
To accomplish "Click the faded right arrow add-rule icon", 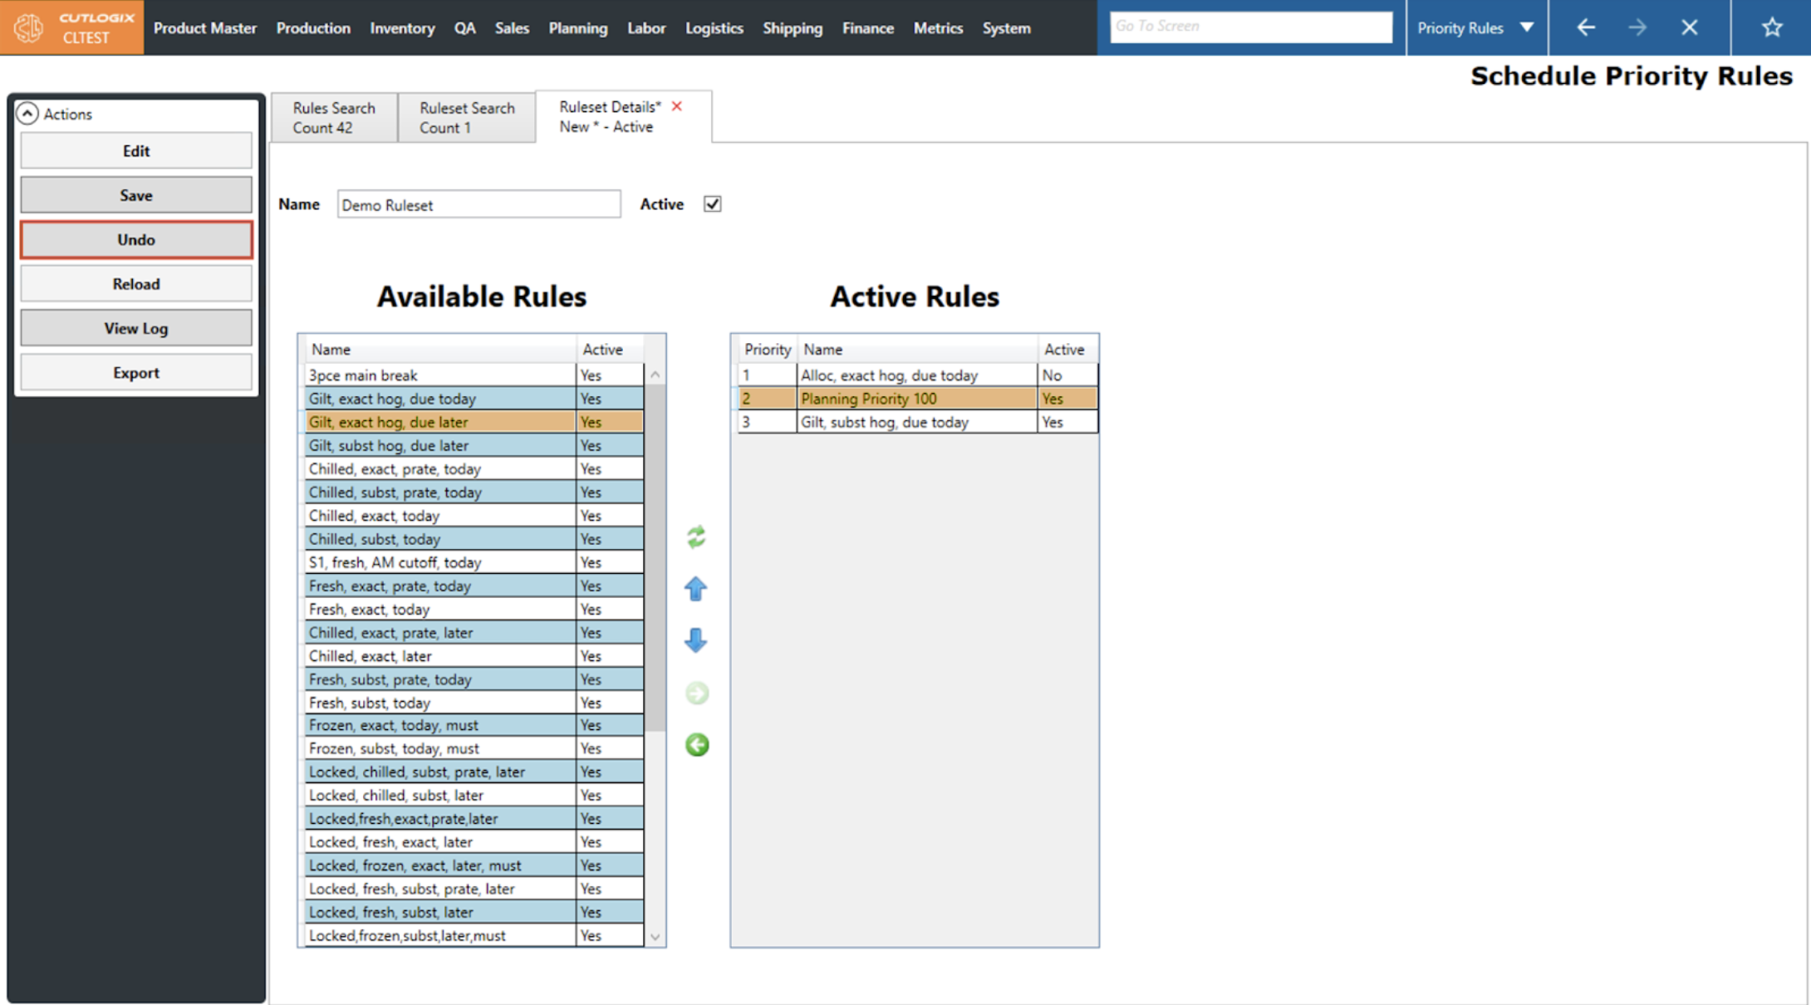I will (697, 693).
